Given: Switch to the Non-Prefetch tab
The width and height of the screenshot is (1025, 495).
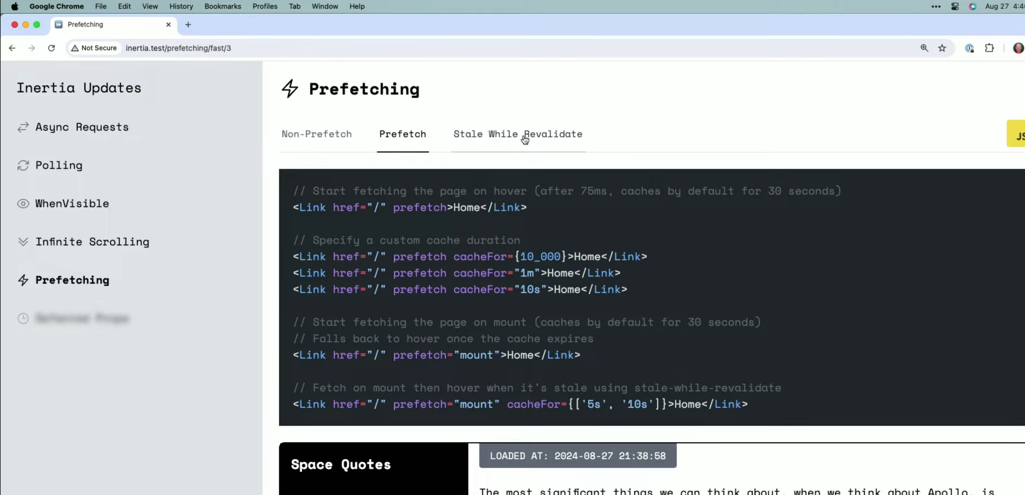Looking at the screenshot, I should pos(316,134).
